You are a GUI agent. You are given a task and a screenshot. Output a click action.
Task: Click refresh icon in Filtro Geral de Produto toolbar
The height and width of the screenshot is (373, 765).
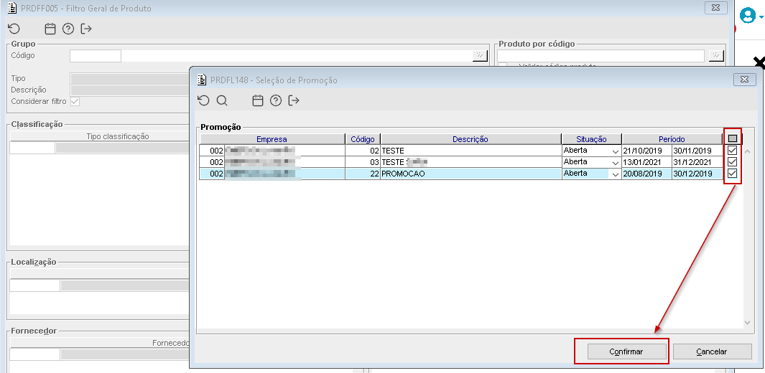(14, 29)
